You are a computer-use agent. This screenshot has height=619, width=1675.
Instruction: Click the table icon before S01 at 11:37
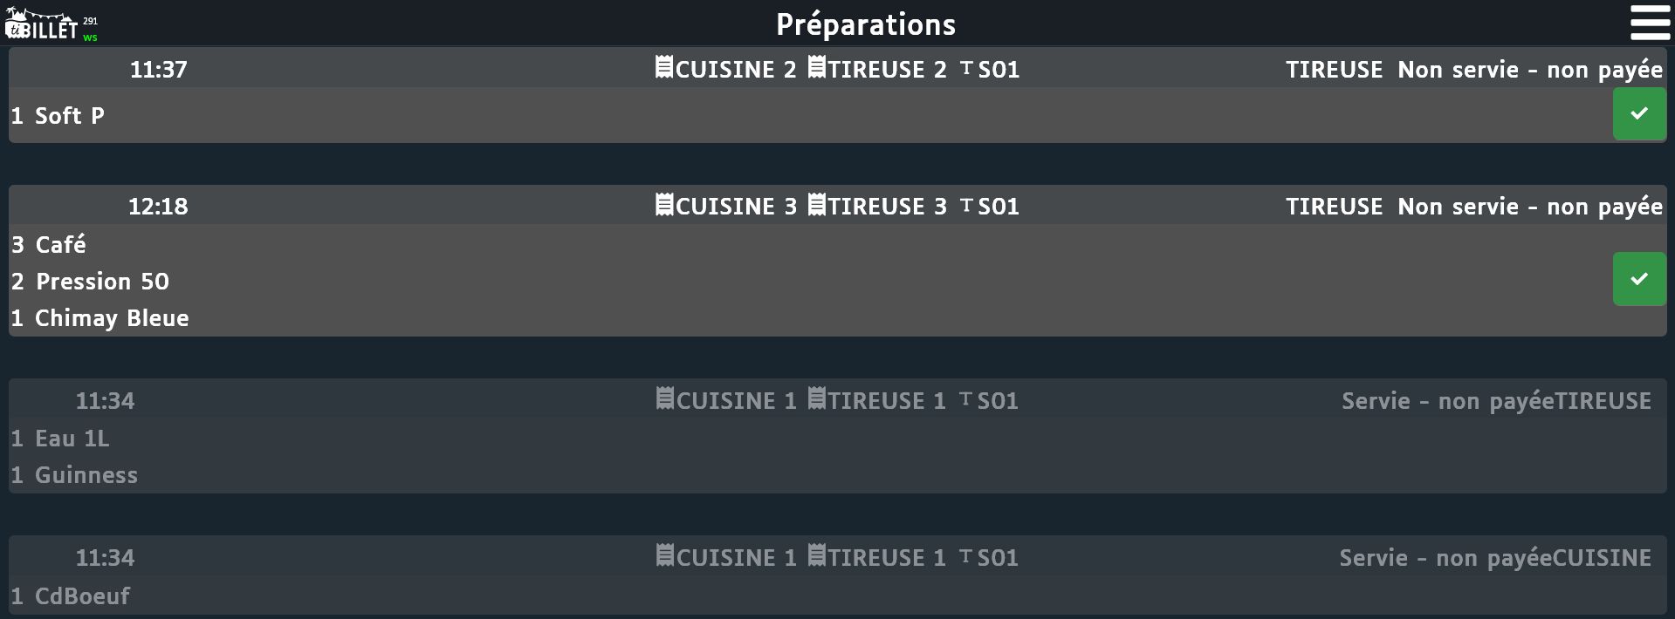[966, 68]
